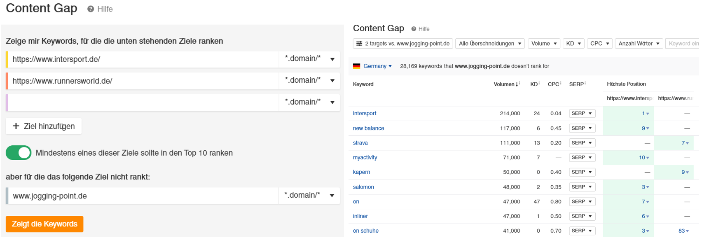Click the Hilfe help icon beside the page title
This screenshot has height=238, width=709.
coord(89,9)
